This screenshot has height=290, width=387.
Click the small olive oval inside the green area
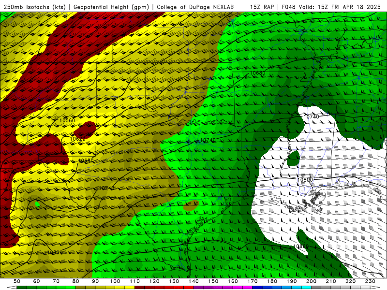coord(191,205)
